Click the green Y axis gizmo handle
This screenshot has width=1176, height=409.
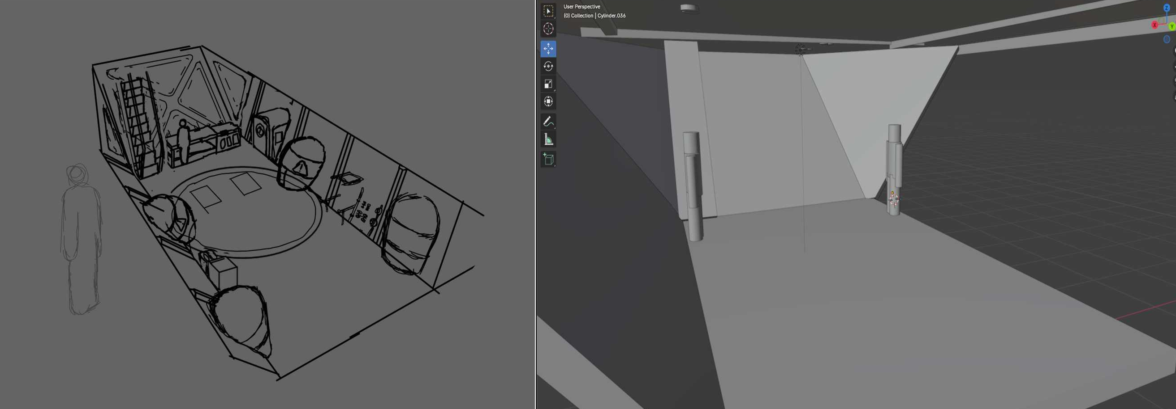1172,27
